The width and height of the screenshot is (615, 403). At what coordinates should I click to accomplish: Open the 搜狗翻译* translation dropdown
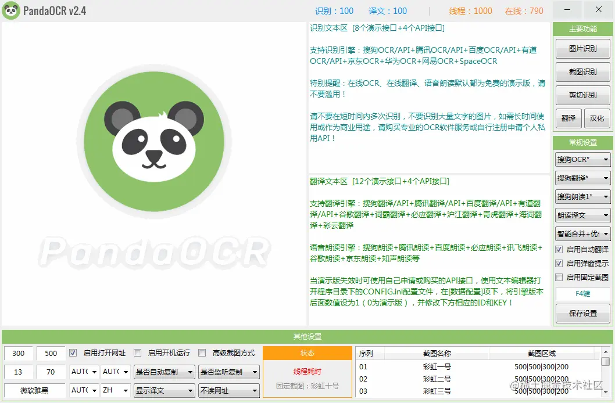click(583, 178)
